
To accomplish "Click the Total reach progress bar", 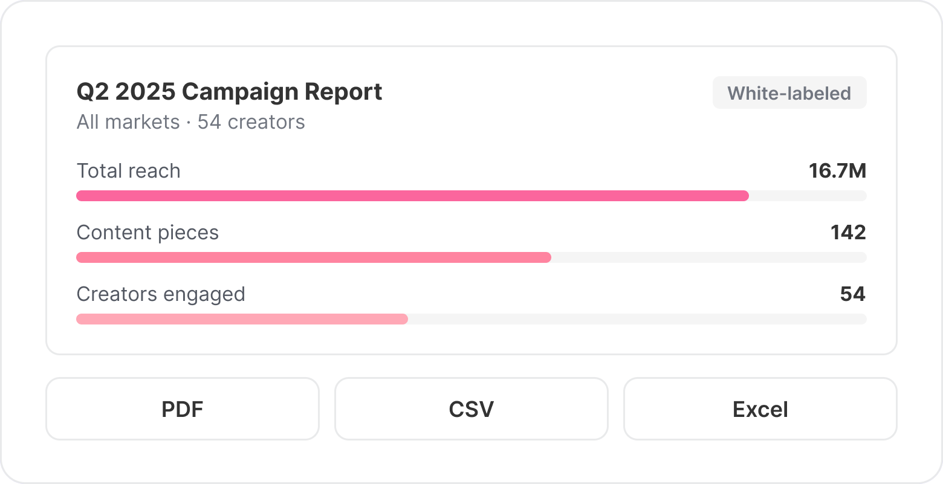I will point(471,196).
